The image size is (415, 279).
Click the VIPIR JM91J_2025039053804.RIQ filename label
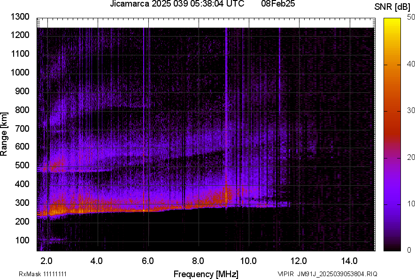click(x=327, y=274)
